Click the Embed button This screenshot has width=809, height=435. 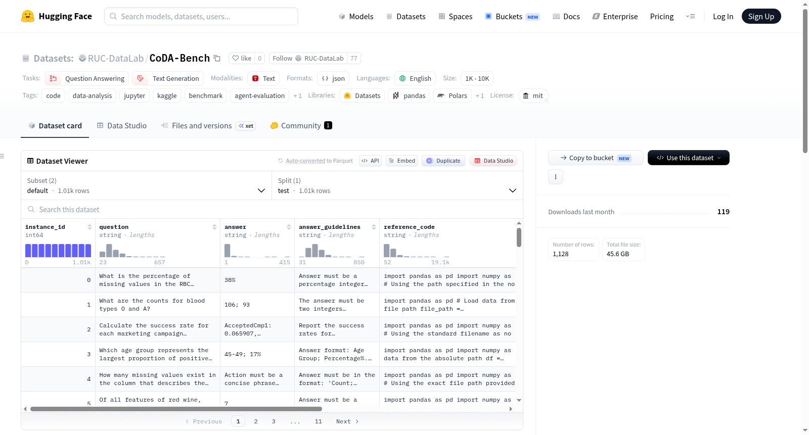click(x=401, y=161)
